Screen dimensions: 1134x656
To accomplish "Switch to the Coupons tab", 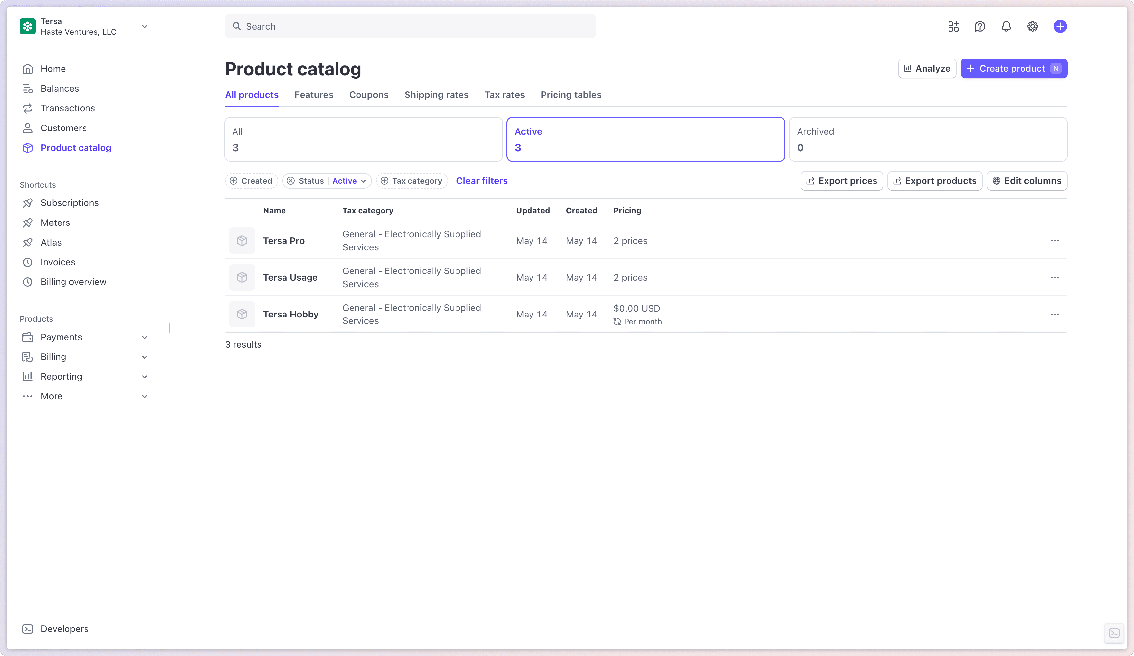I will click(x=369, y=95).
